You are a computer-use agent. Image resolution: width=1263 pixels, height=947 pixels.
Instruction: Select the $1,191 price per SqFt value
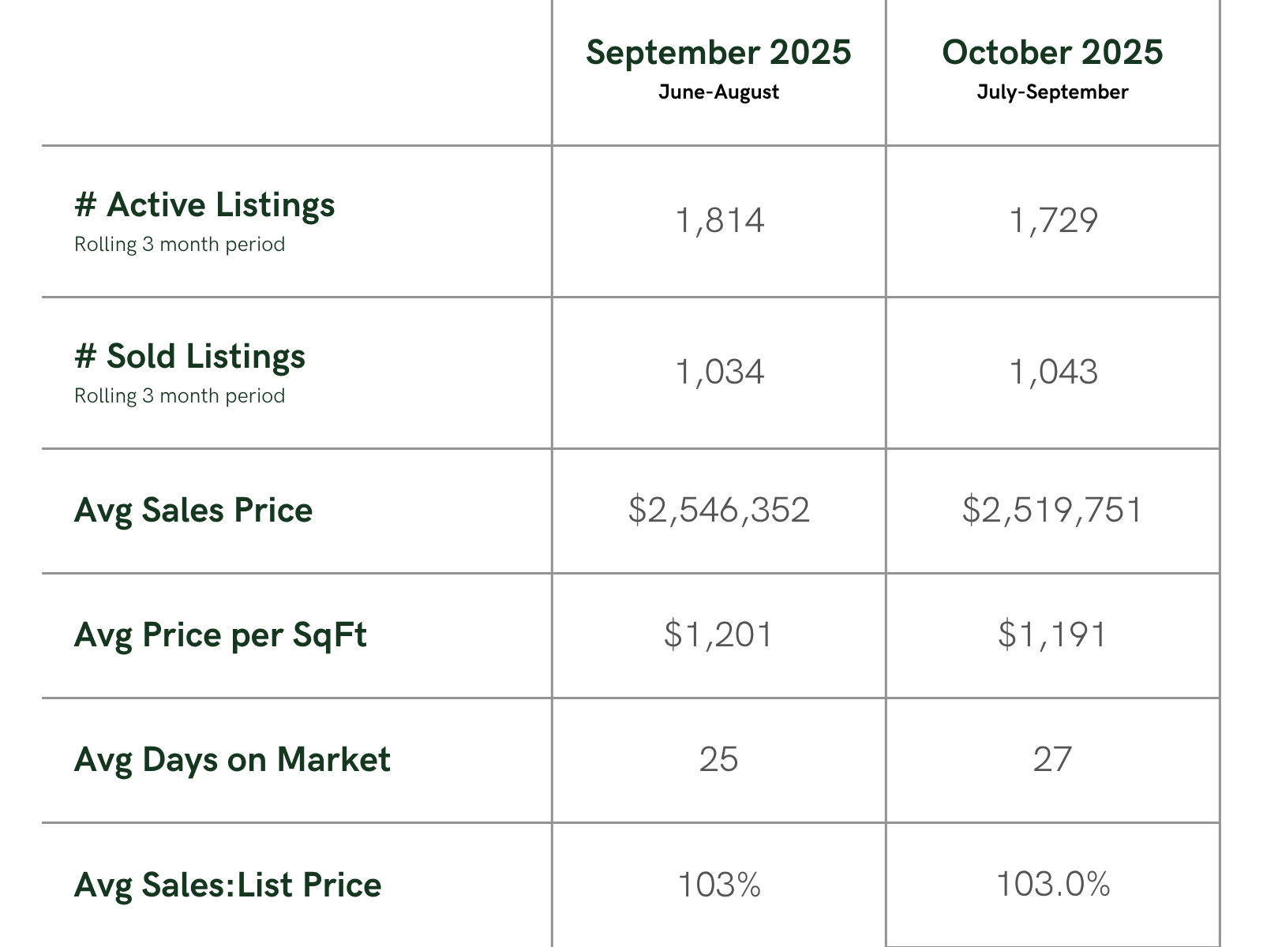[1052, 634]
